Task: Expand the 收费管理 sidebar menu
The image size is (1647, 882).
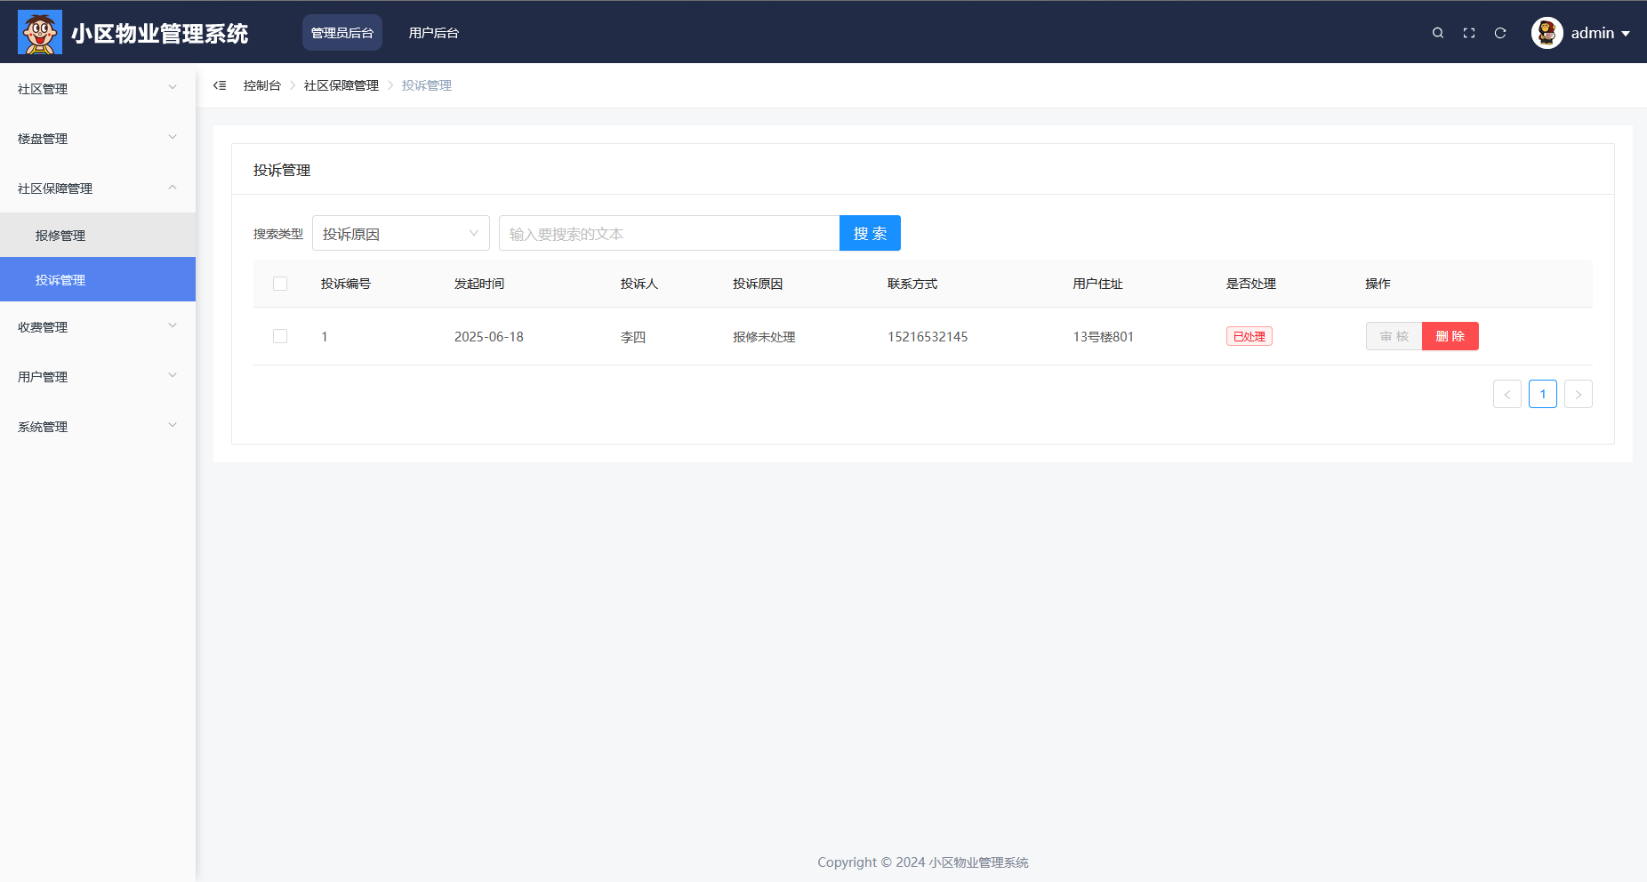Action: (x=98, y=326)
